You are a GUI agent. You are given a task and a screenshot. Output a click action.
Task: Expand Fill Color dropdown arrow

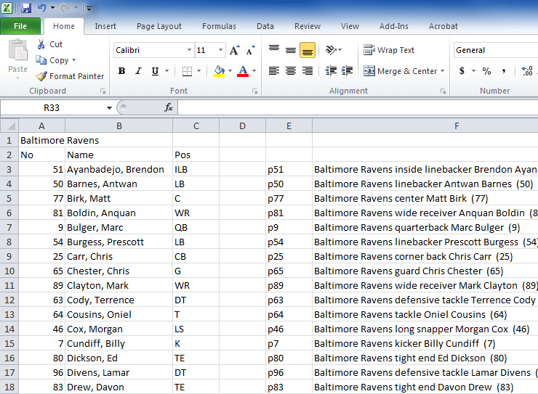pos(230,71)
